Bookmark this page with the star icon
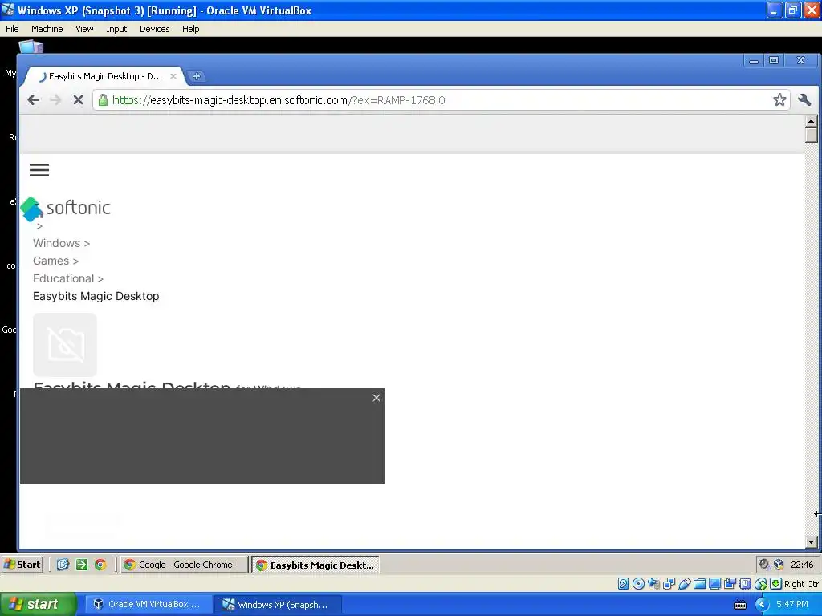 [x=779, y=100]
